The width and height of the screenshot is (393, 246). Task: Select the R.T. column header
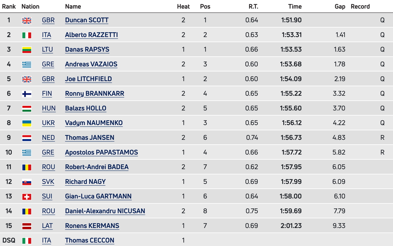point(253,7)
